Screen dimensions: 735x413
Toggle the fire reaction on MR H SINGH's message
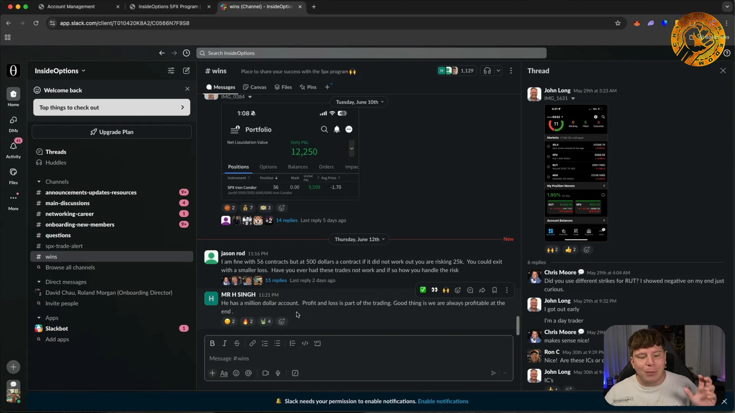(x=248, y=322)
